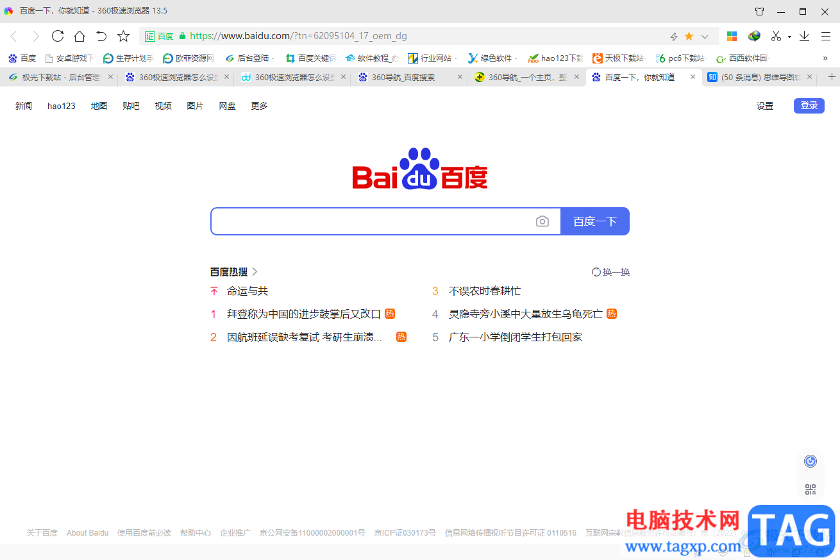
Task: Open Baidu 设置 menu
Action: pyautogui.click(x=765, y=106)
